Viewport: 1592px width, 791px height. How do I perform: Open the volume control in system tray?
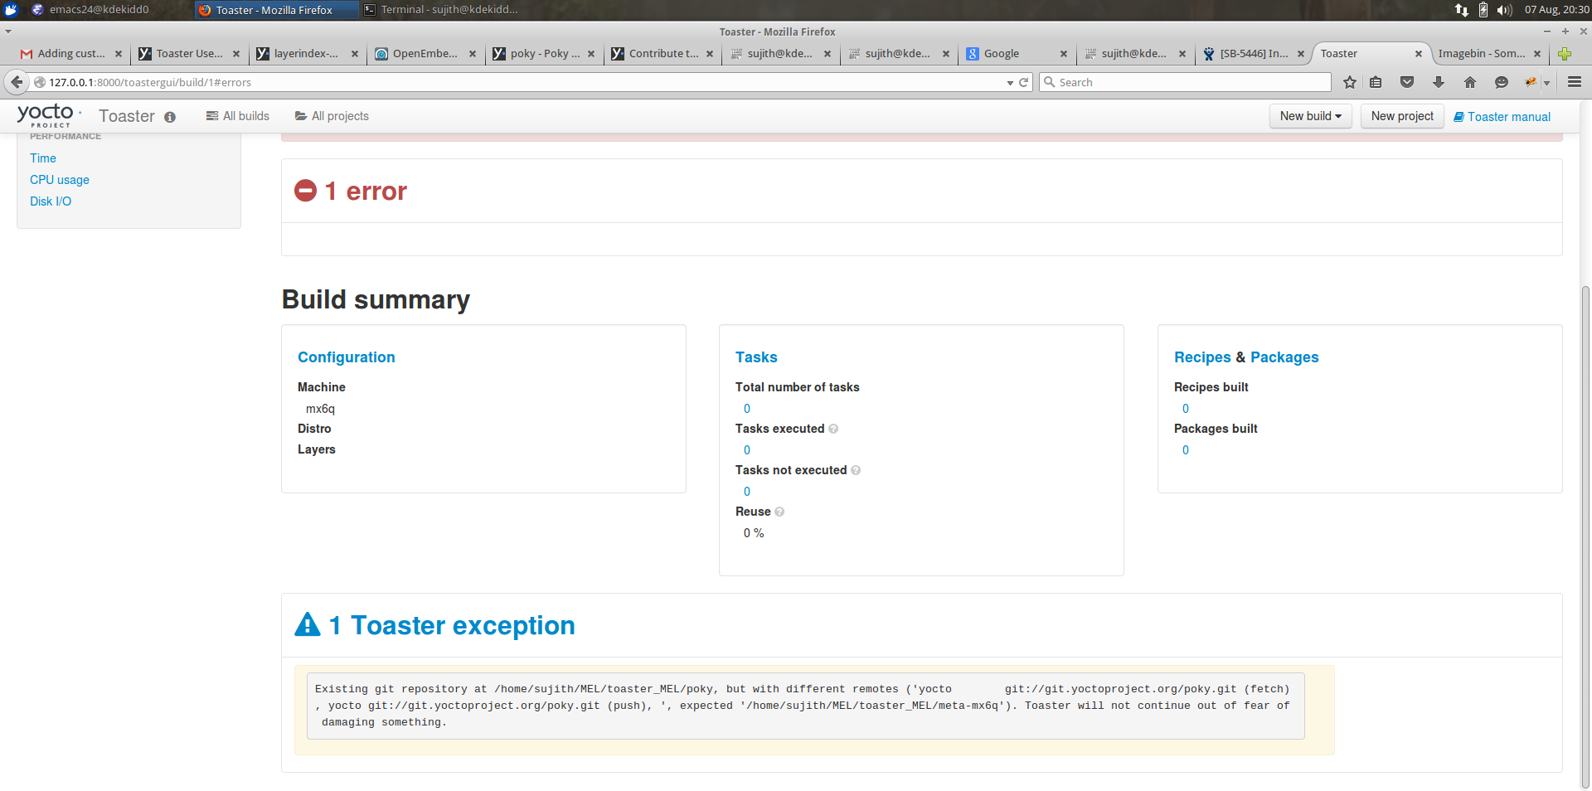click(x=1505, y=10)
